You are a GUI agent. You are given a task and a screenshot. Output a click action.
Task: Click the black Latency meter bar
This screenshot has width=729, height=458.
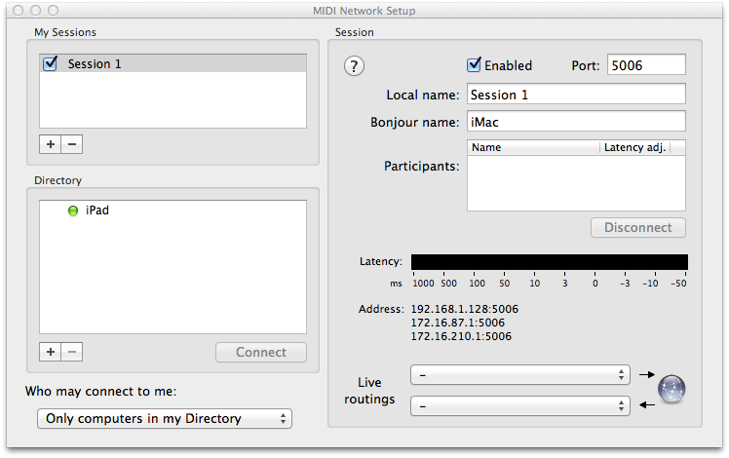tap(550, 262)
